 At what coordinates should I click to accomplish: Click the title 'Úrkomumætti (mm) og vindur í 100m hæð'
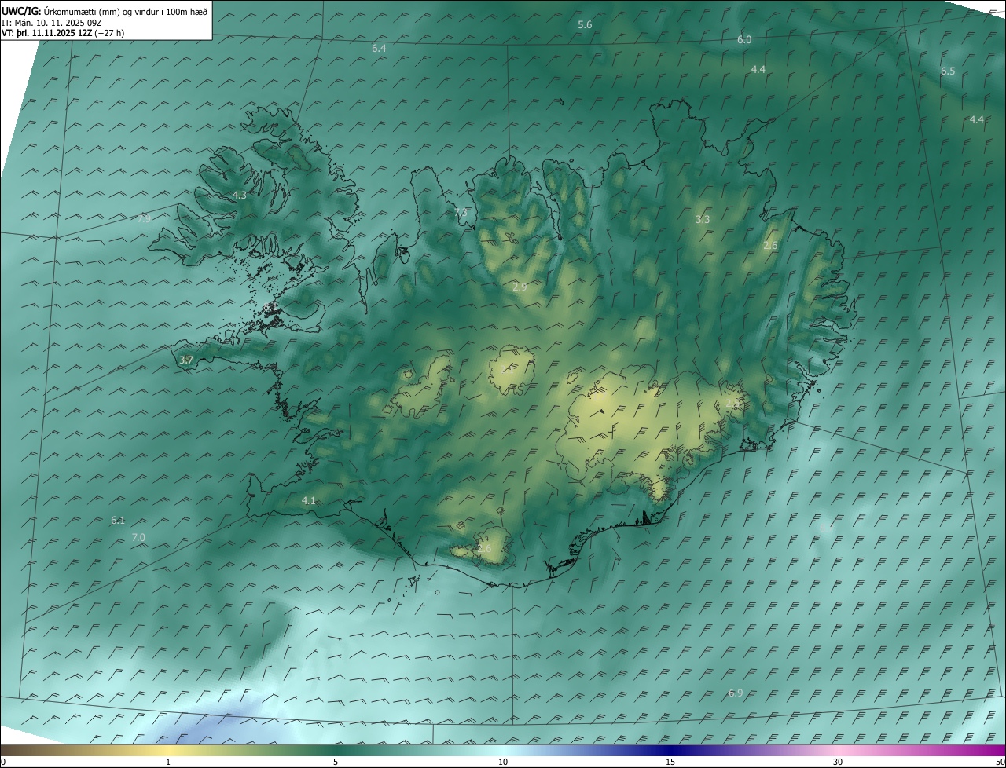point(126,10)
